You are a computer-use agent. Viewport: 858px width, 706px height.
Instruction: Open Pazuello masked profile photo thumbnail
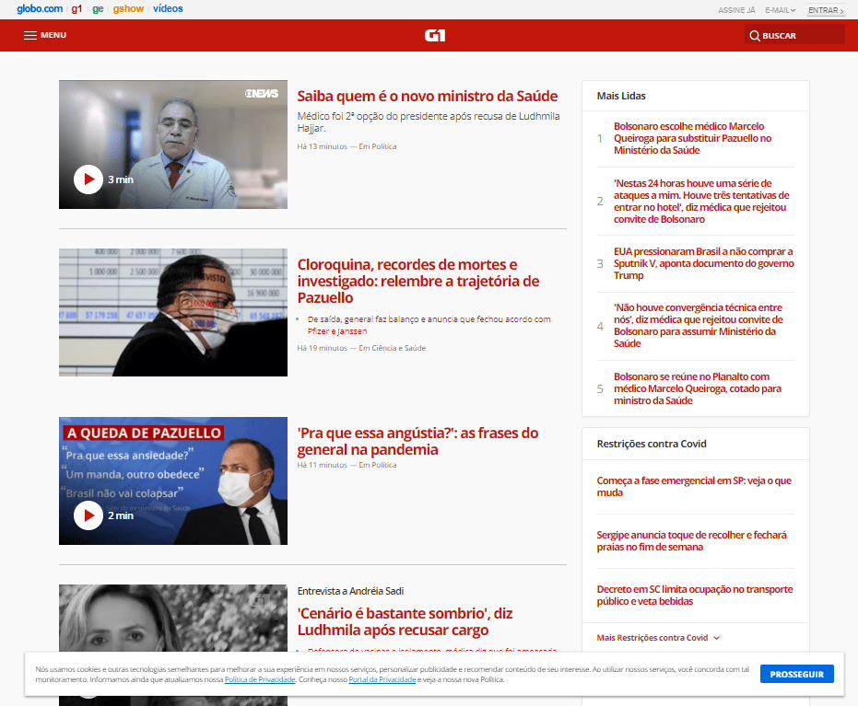pyautogui.click(x=173, y=313)
